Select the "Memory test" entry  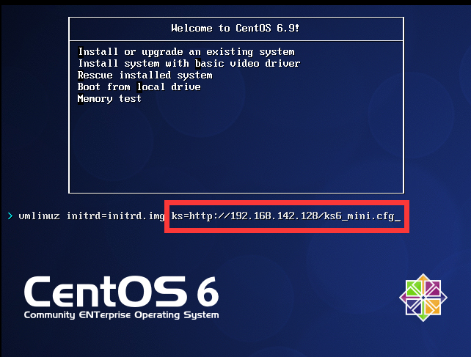109,99
